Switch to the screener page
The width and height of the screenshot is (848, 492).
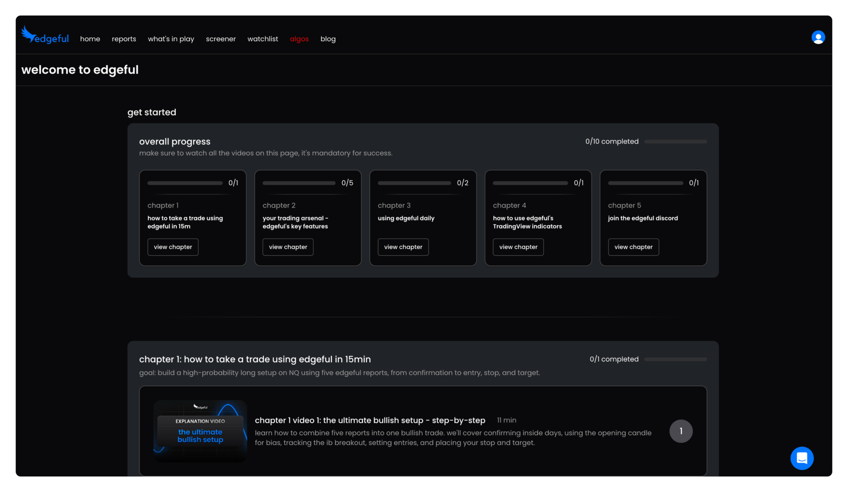(220, 39)
